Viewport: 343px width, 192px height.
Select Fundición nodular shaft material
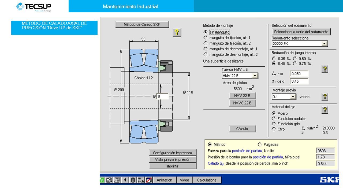point(274,119)
